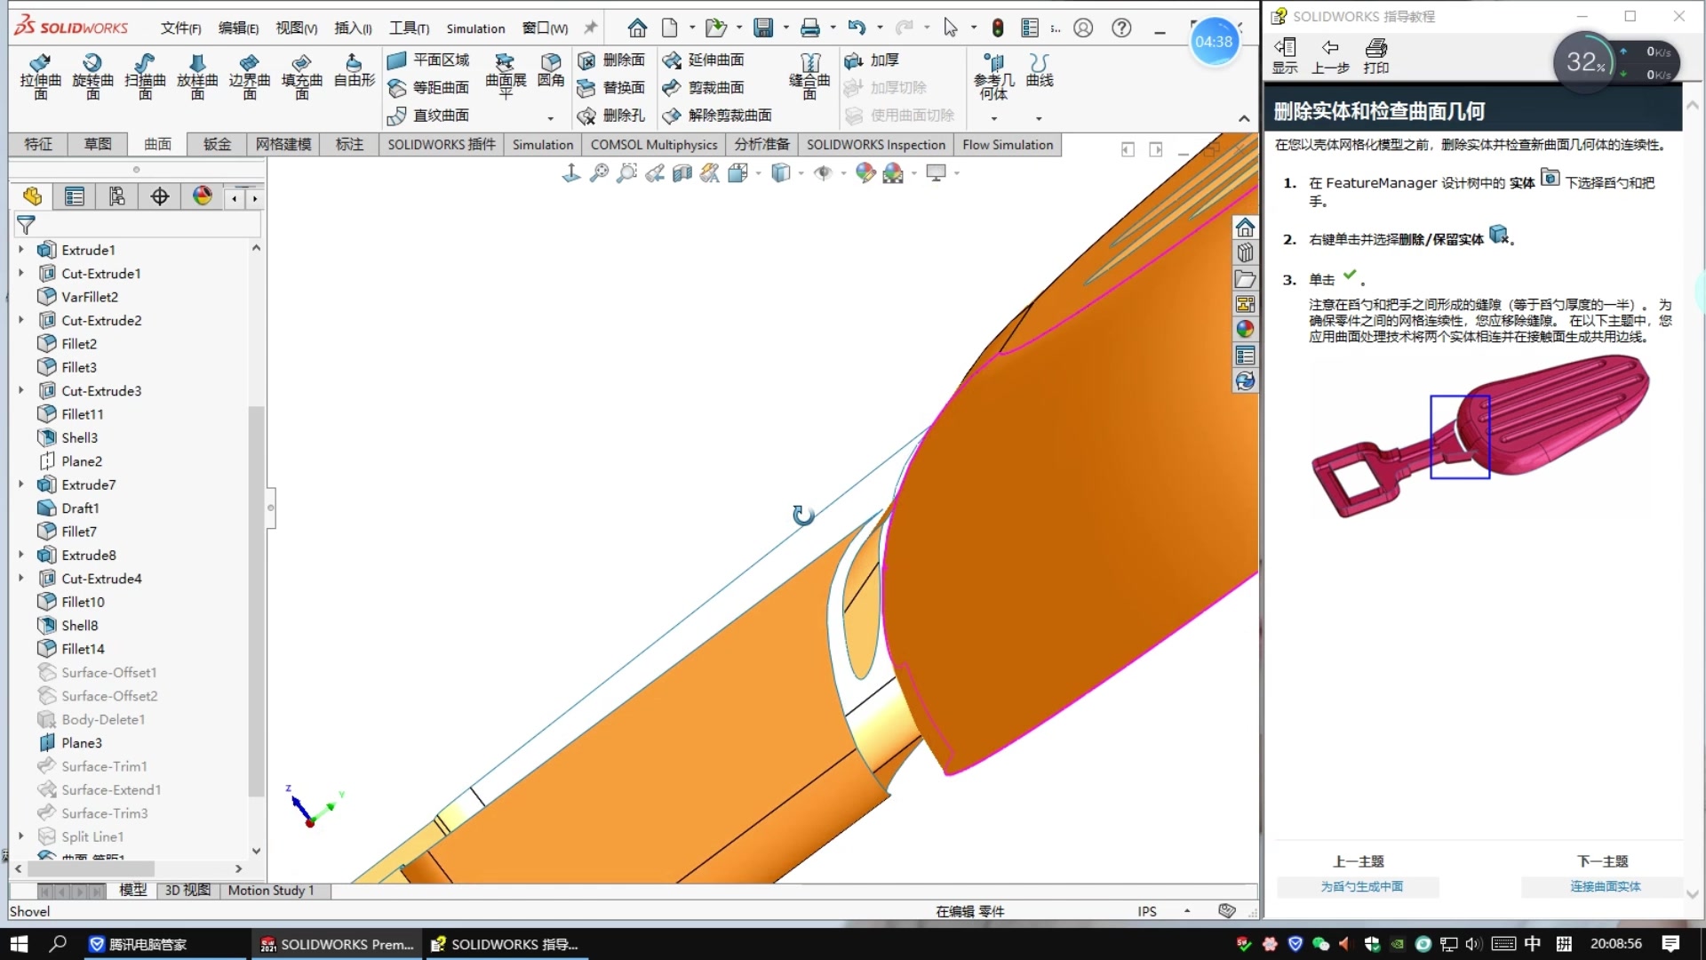1706x960 pixels.
Task: Open the 插入(I) menu
Action: coord(352,28)
